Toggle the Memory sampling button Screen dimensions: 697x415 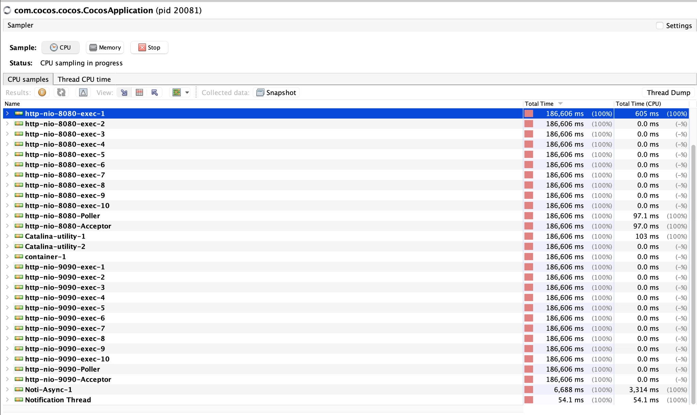pyautogui.click(x=105, y=47)
